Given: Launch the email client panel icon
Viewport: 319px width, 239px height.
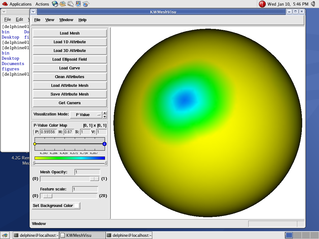Looking at the screenshot, I should pos(63,4).
